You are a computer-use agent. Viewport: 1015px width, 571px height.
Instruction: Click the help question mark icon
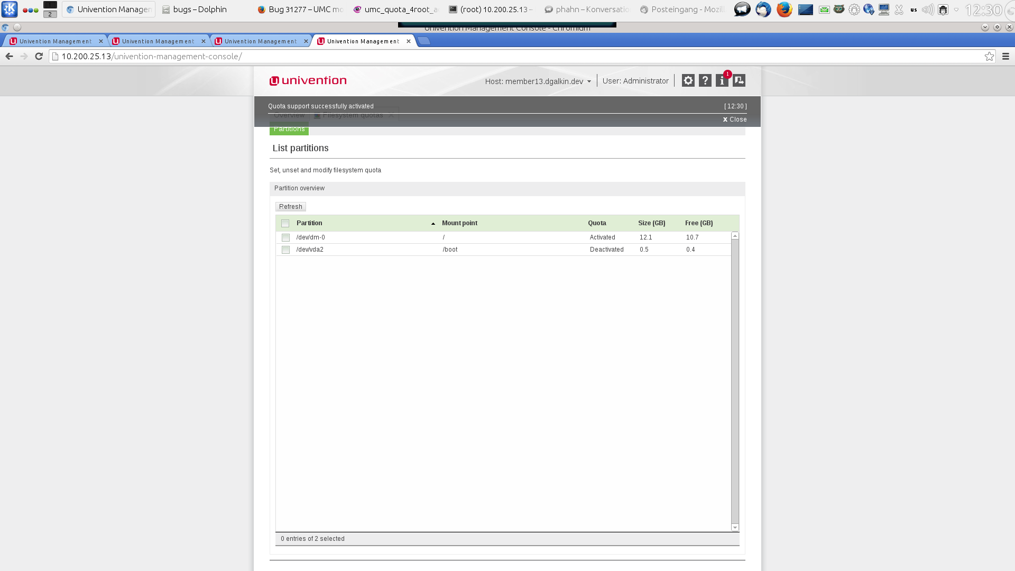pos(705,80)
